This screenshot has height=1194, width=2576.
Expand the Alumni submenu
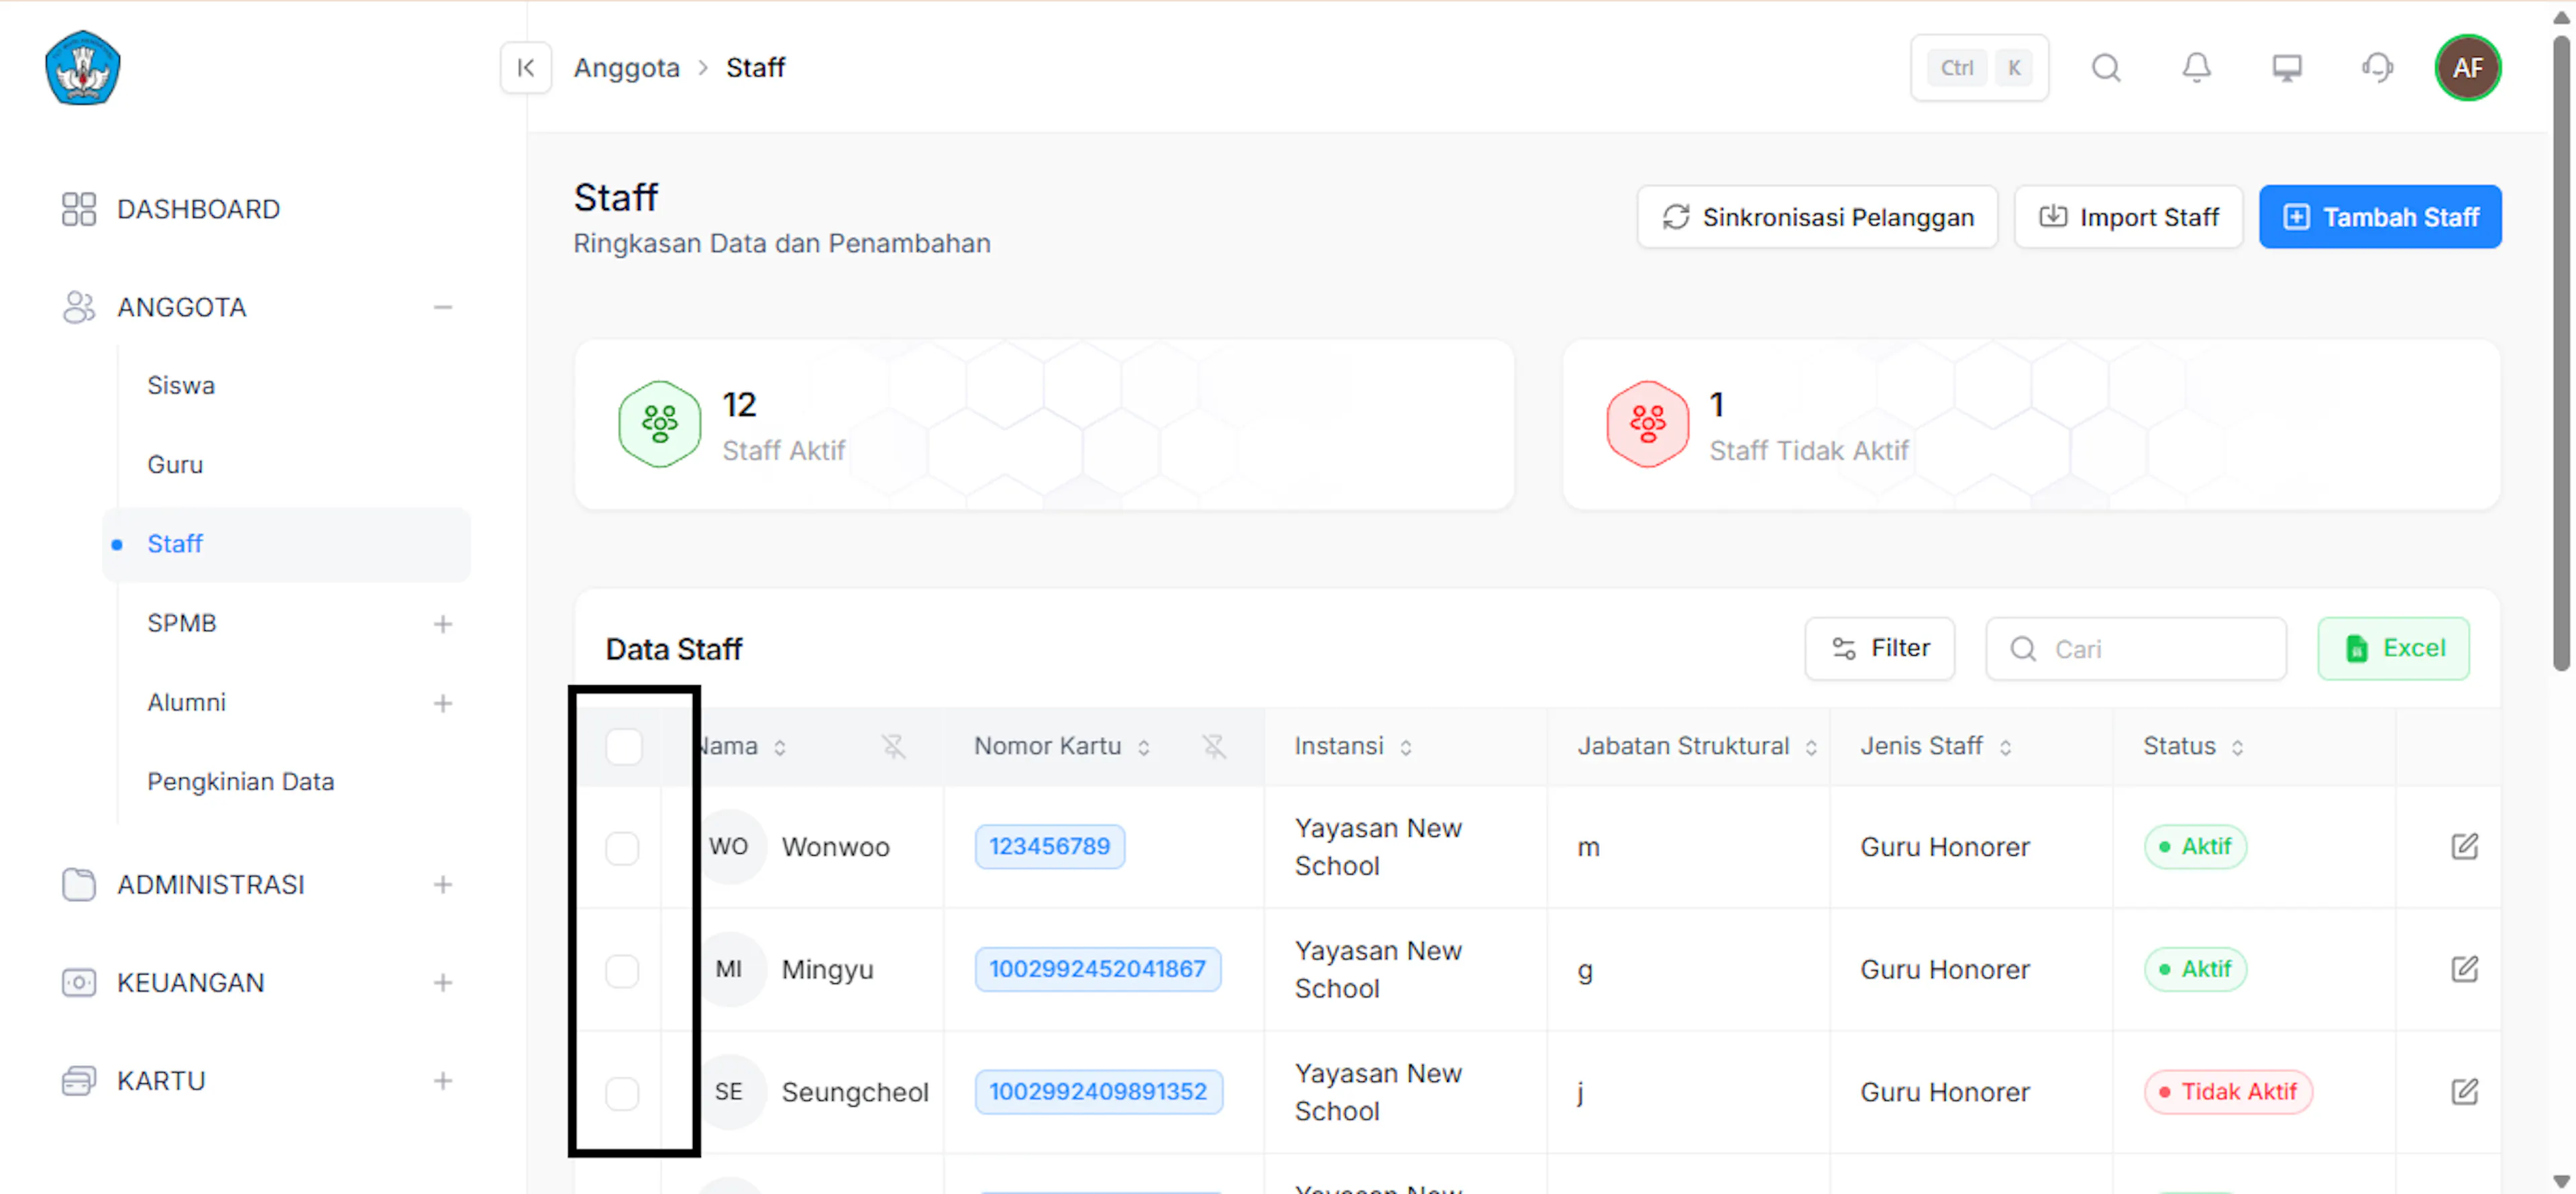coord(443,703)
